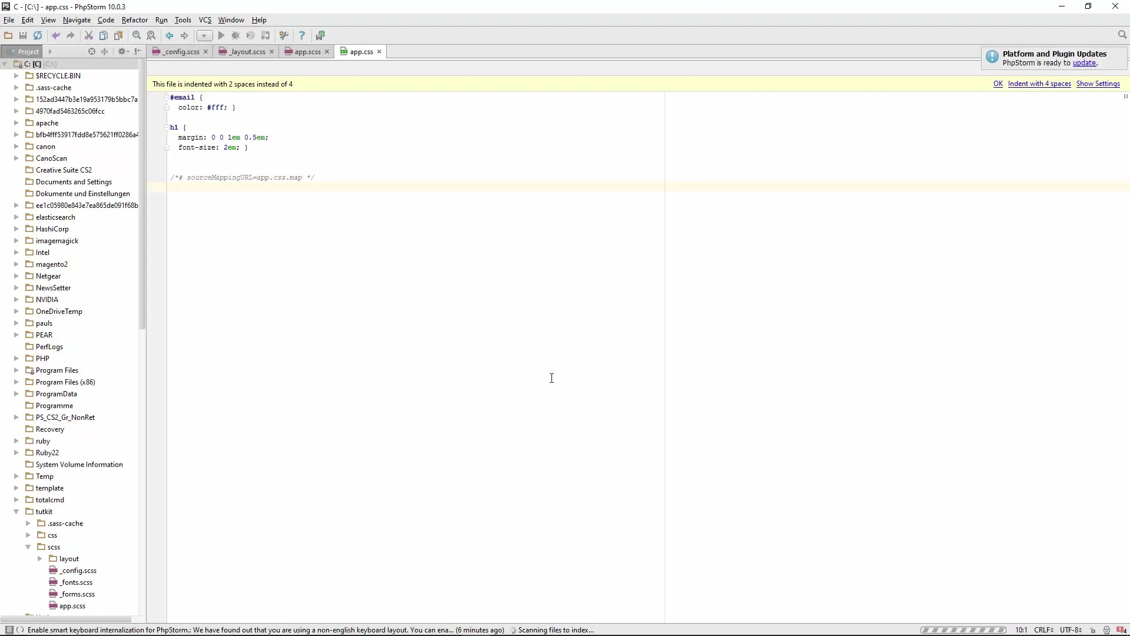Toggle the read-only lock icon in the status bar
The height and width of the screenshot is (636, 1130).
[1093, 630]
